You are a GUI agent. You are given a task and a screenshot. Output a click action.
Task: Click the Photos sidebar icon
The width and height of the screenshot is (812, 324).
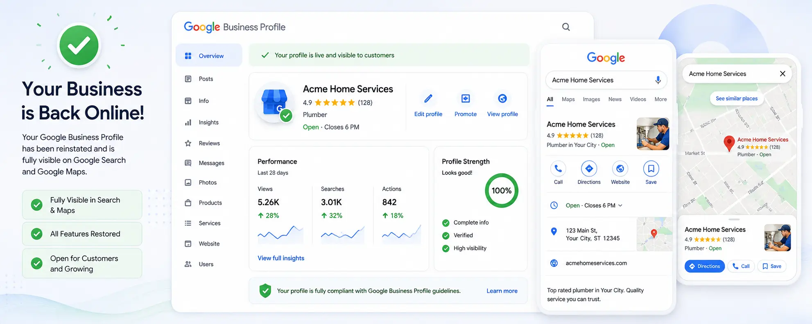pyautogui.click(x=188, y=183)
